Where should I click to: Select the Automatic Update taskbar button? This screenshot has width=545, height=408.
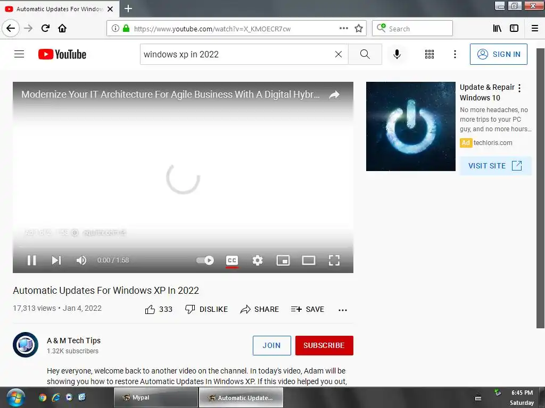coord(241,397)
